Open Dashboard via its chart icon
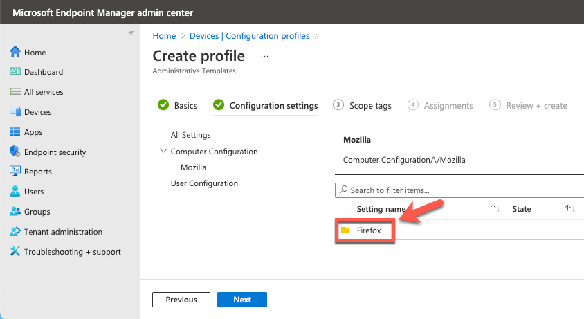The image size is (584, 319). tap(15, 71)
